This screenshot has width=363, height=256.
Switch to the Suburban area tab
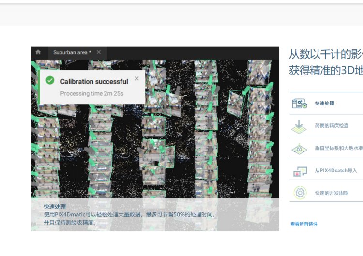click(x=72, y=52)
